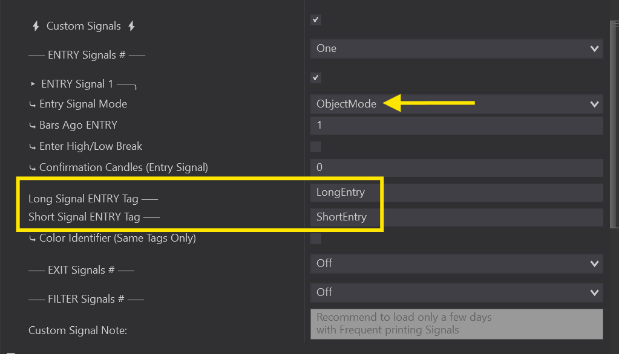The height and width of the screenshot is (354, 619).
Task: Open the ENTRY Signals # dropdown showing One
Action: point(456,49)
